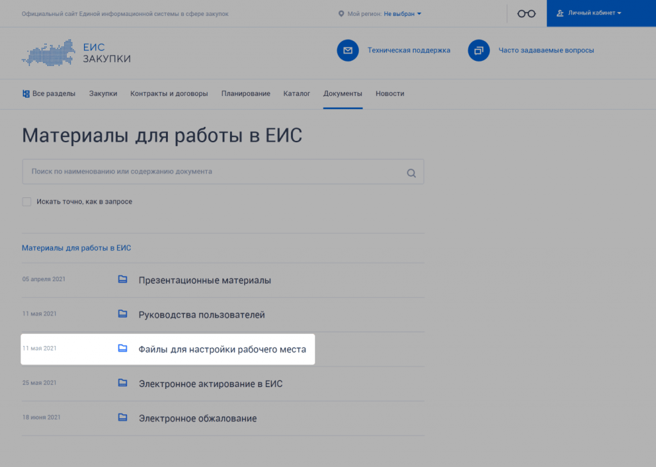Viewport: 656px width, 467px height.
Task: Click folder icon beside Руководства пользователей
Action: tap(123, 315)
